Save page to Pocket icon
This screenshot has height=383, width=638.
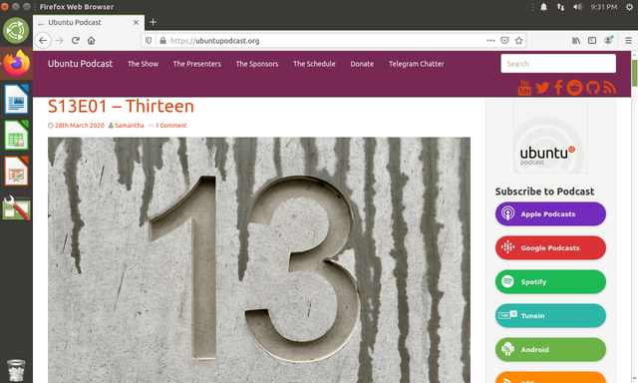tap(504, 40)
